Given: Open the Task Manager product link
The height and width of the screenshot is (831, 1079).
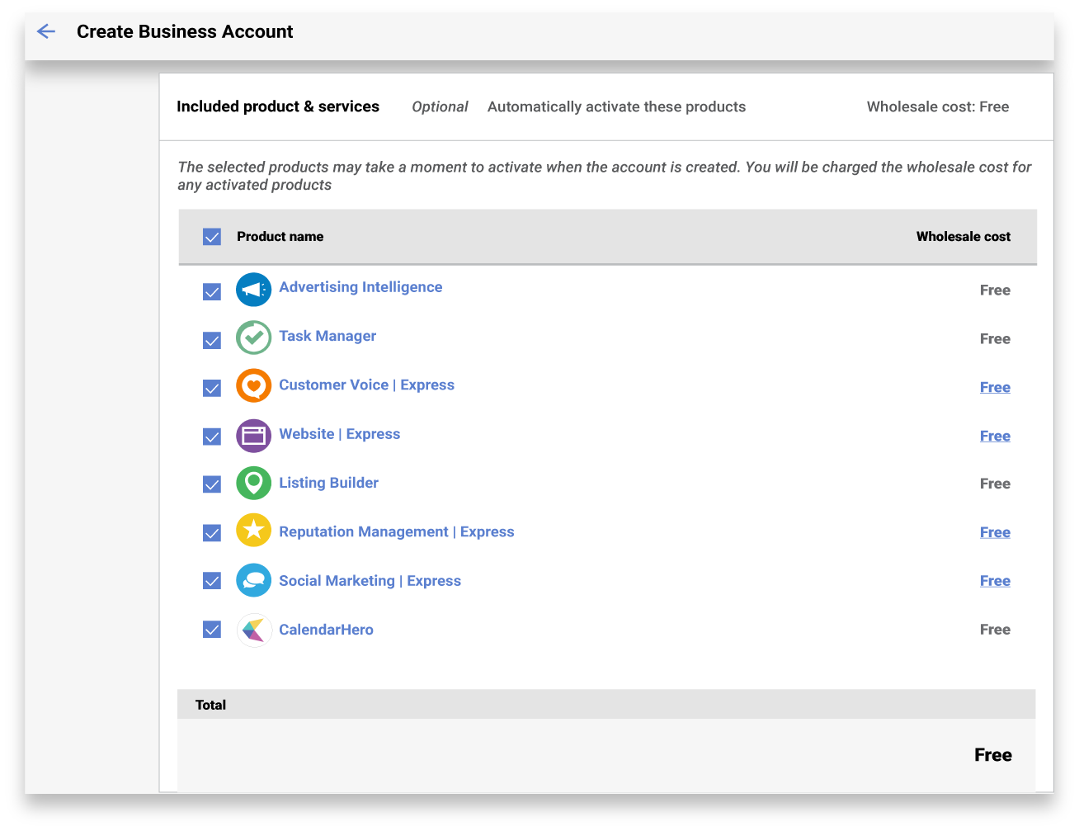Looking at the screenshot, I should (327, 336).
